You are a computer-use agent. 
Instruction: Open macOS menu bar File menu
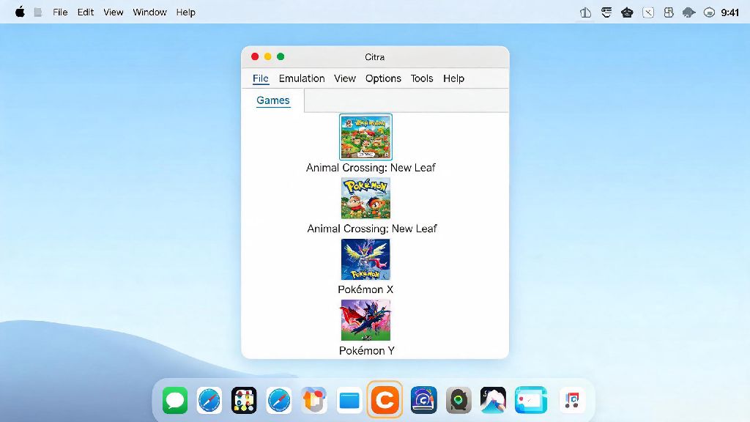[60, 12]
